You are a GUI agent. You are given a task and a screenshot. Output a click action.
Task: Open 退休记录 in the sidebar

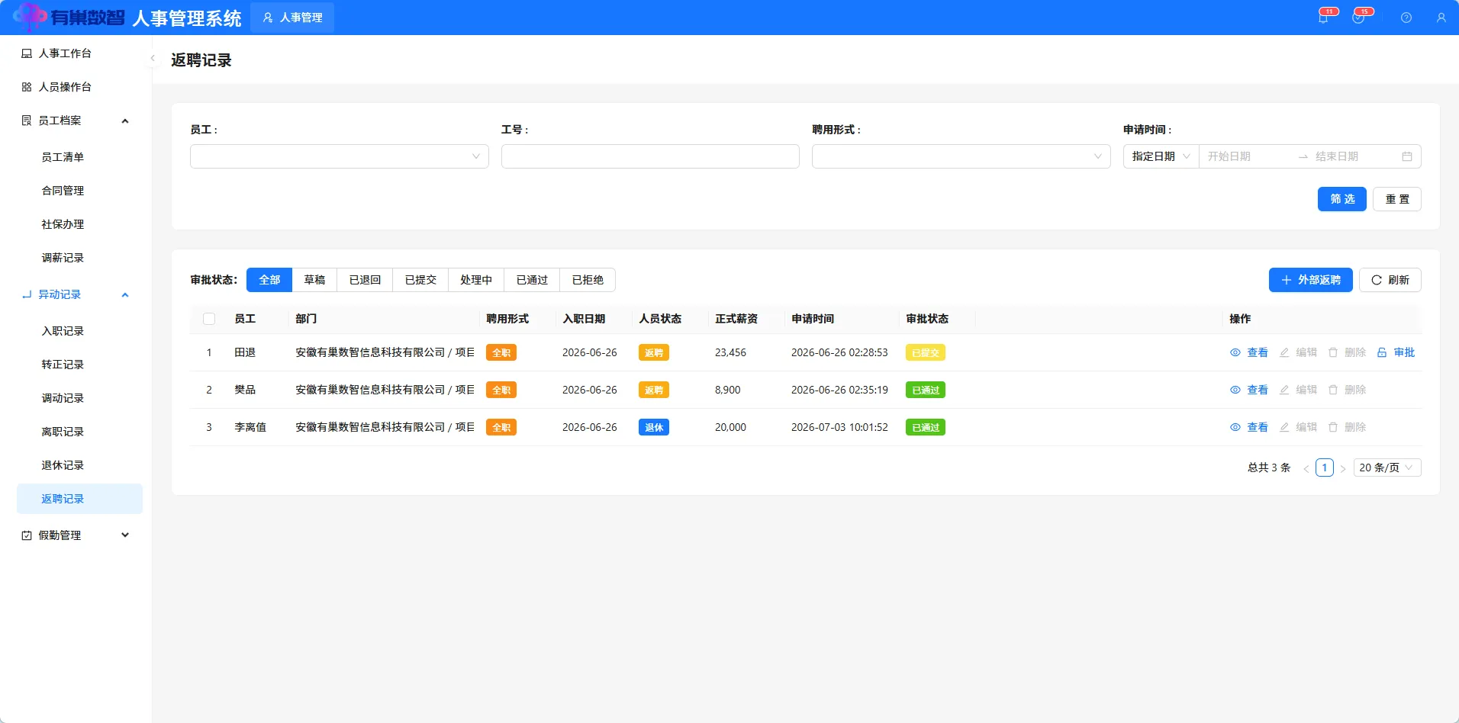tap(63, 465)
